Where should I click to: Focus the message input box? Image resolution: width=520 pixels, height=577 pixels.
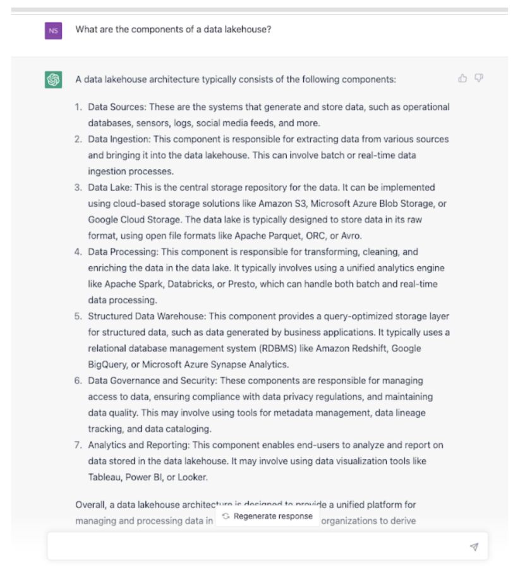[253, 546]
